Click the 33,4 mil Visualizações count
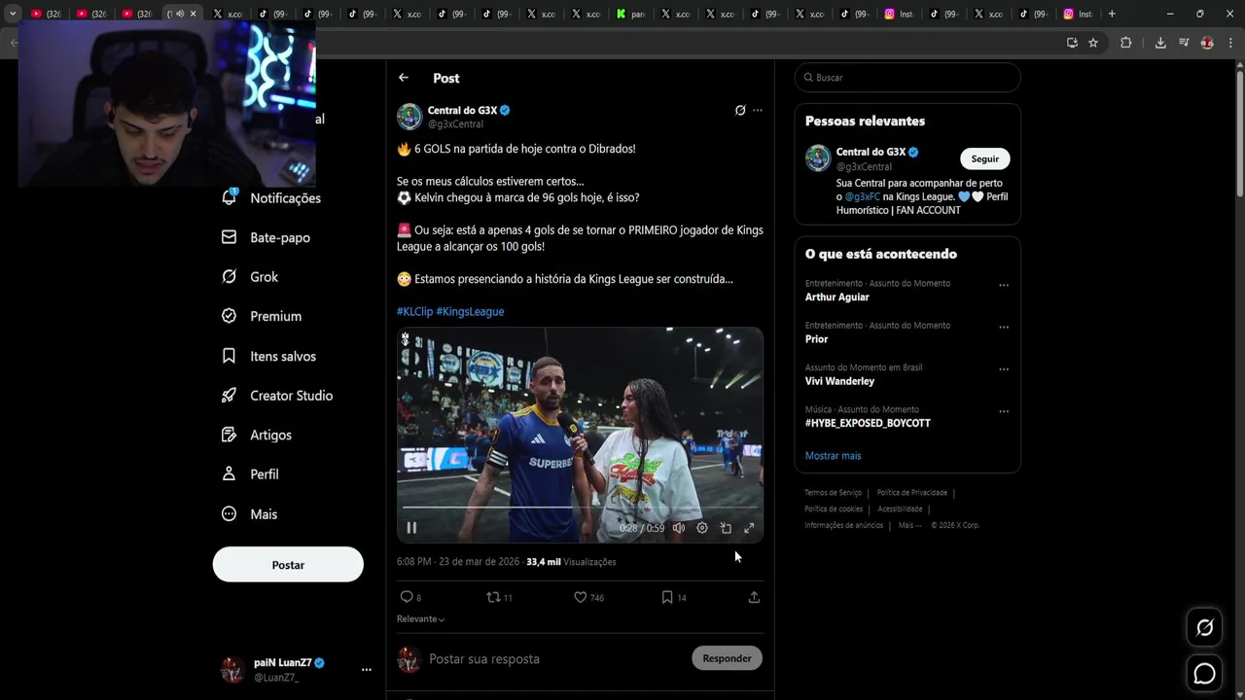The image size is (1245, 700). 571,562
